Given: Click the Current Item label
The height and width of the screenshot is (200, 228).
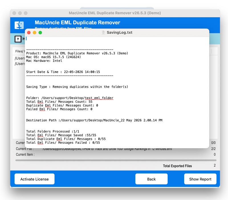Looking at the screenshot, I should 25,155.
